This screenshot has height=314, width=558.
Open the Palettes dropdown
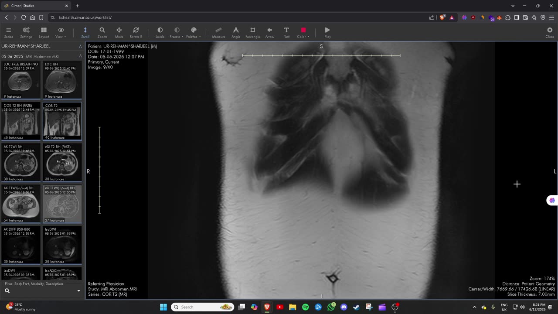tap(194, 33)
